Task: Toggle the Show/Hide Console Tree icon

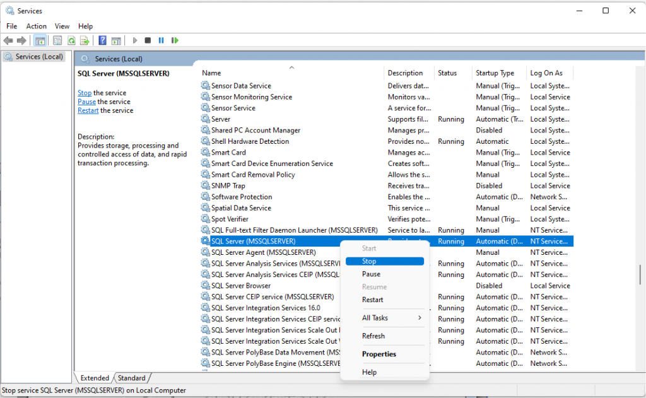Action: tap(40, 40)
